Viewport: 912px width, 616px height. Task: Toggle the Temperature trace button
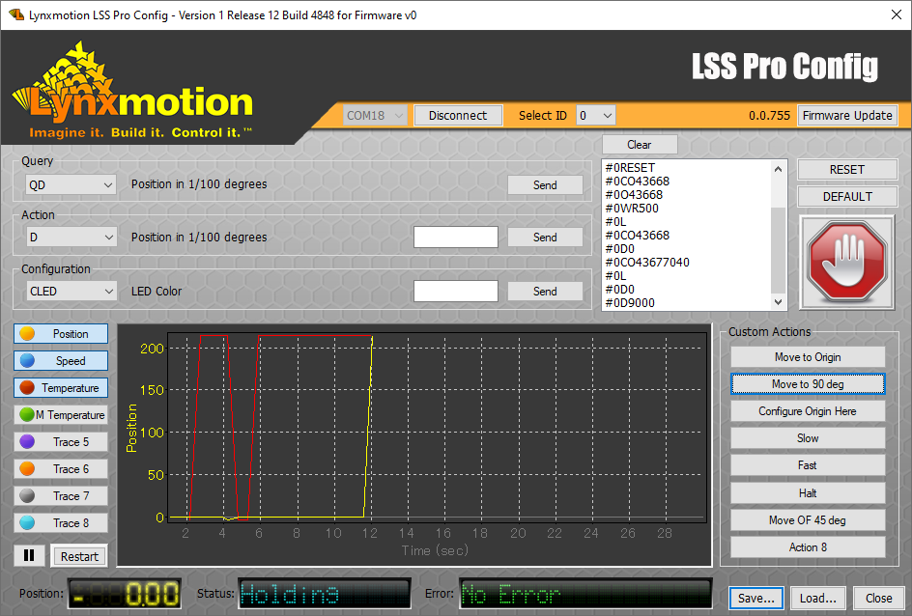point(61,387)
